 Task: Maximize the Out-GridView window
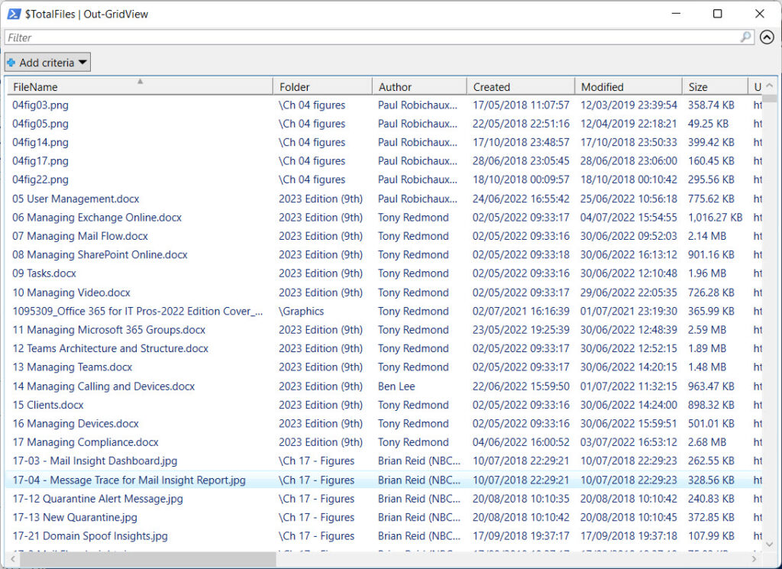717,14
